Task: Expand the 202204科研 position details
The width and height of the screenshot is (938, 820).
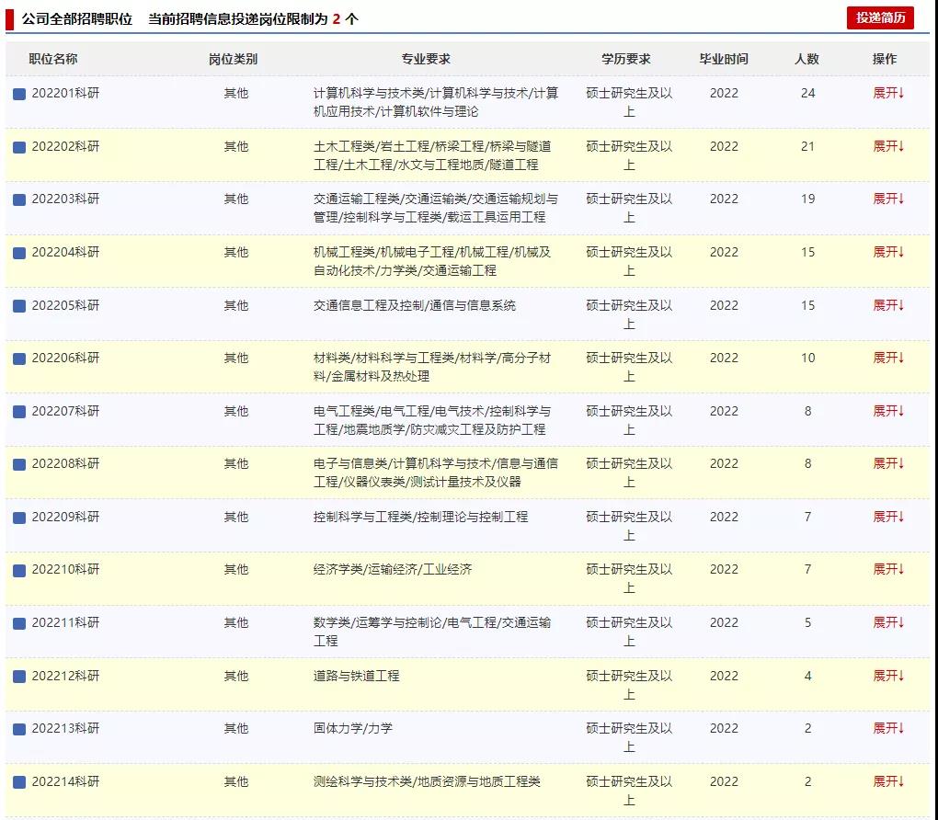Action: (x=888, y=252)
